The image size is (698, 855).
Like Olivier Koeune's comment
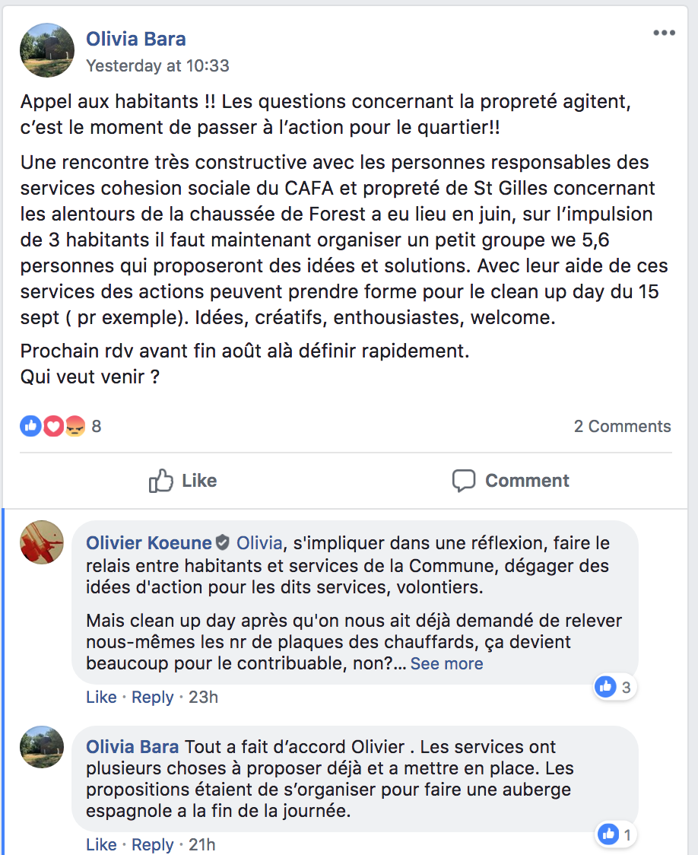tap(101, 697)
